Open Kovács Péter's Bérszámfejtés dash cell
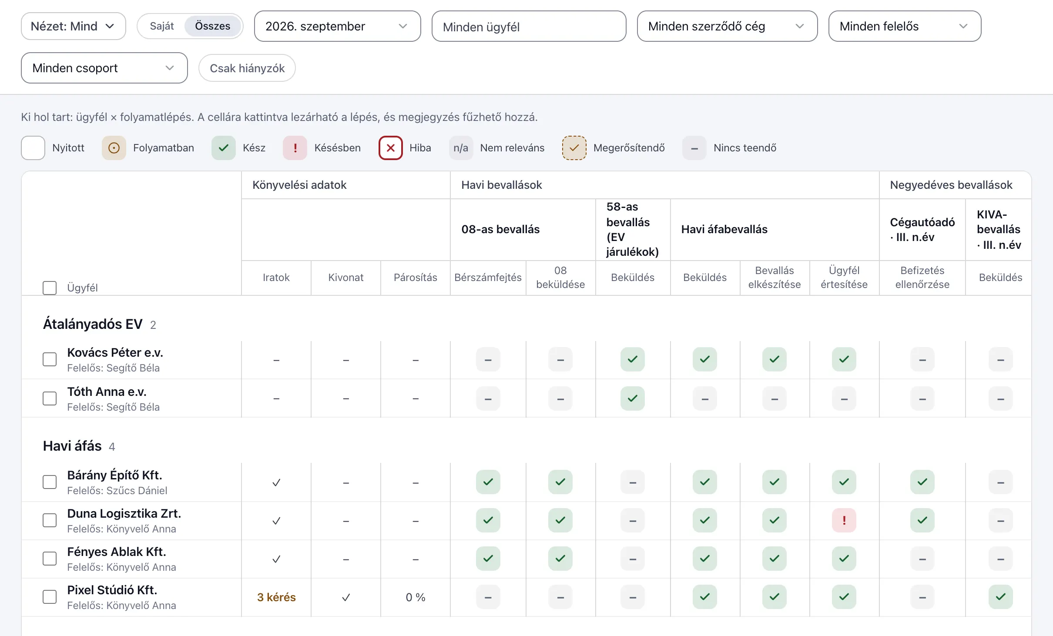 click(x=488, y=359)
